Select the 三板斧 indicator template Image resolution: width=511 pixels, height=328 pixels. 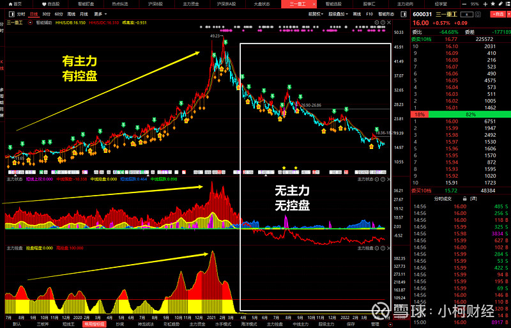pyautogui.click(x=42, y=324)
